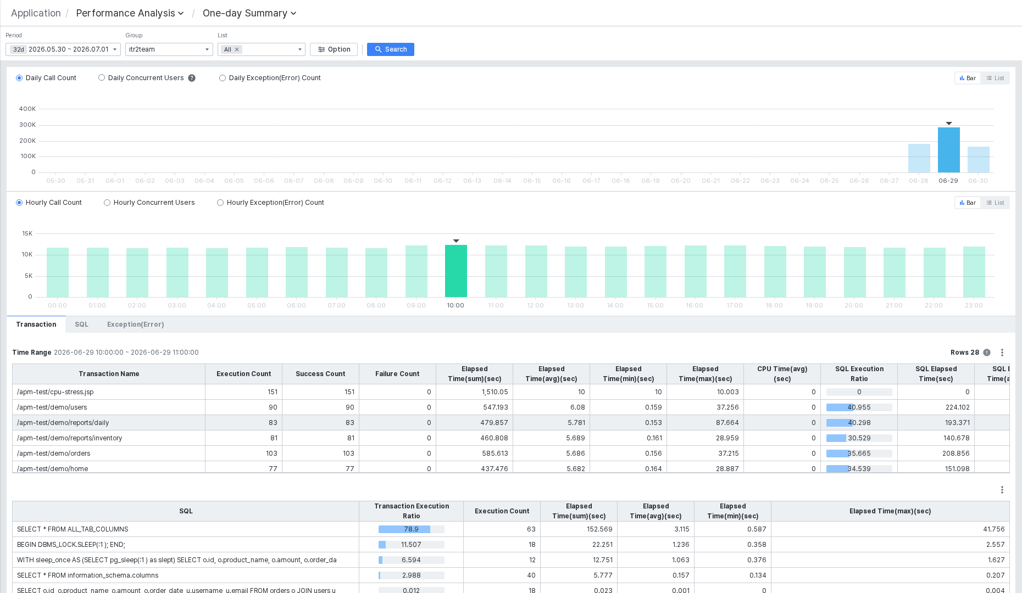
Task: Click the 11.507 execution ratio bar
Action: 412,545
